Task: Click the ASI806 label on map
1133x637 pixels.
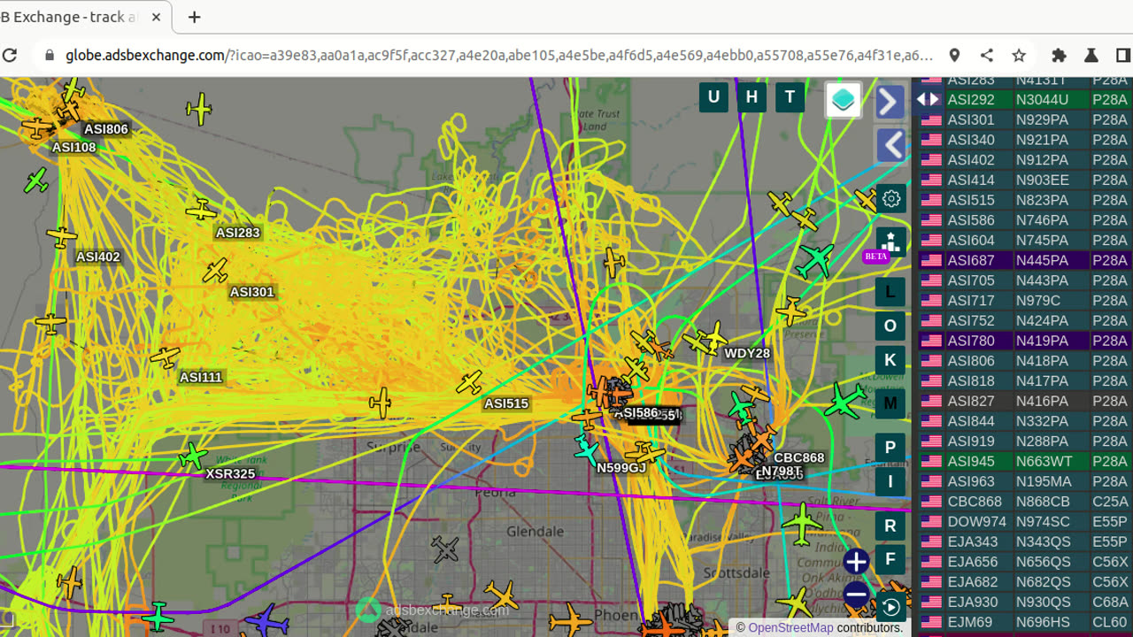Action: 106,129
